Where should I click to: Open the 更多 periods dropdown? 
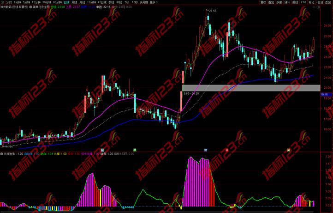point(153,2)
